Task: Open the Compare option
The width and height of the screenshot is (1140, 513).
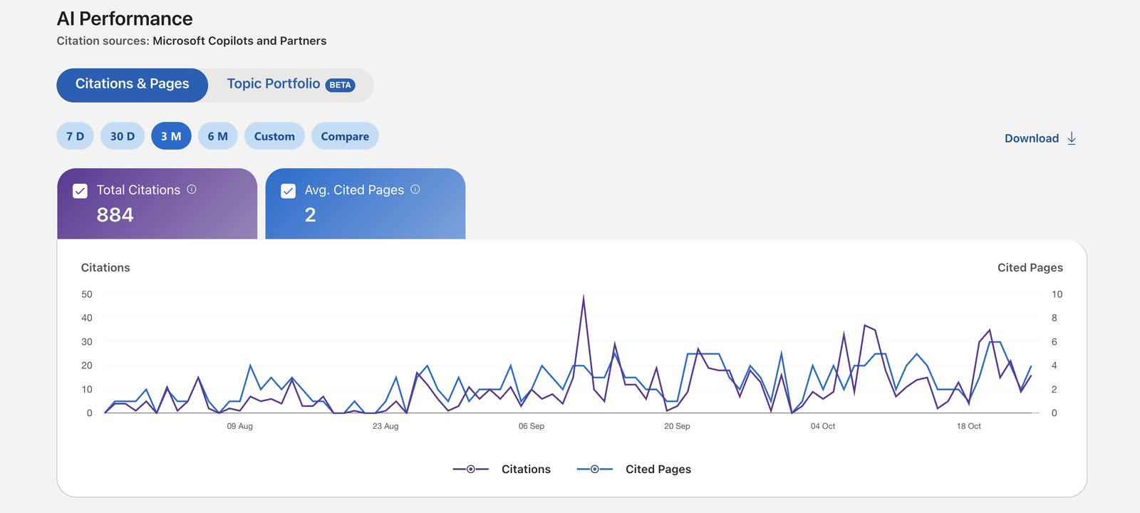Action: click(345, 136)
